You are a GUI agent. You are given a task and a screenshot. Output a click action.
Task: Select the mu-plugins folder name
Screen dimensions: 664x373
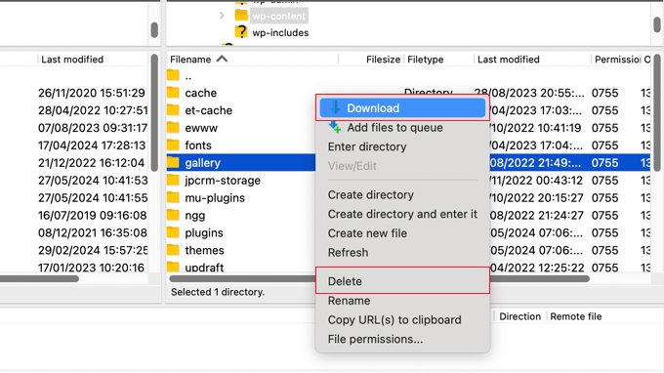215,197
